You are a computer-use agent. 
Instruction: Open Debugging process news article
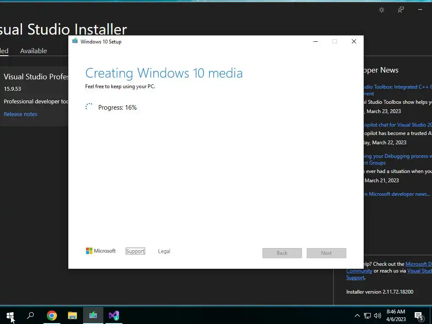(397, 159)
